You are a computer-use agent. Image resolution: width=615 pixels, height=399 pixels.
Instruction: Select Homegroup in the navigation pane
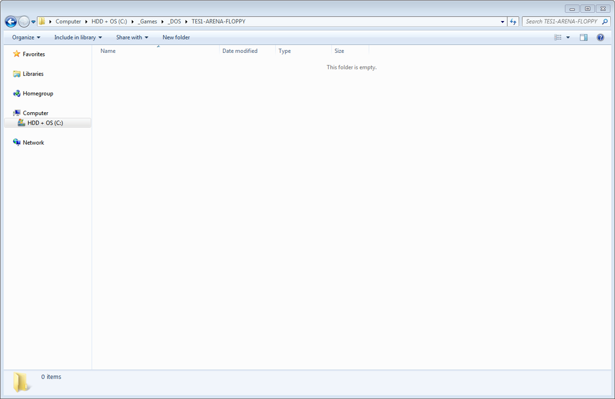coord(38,93)
